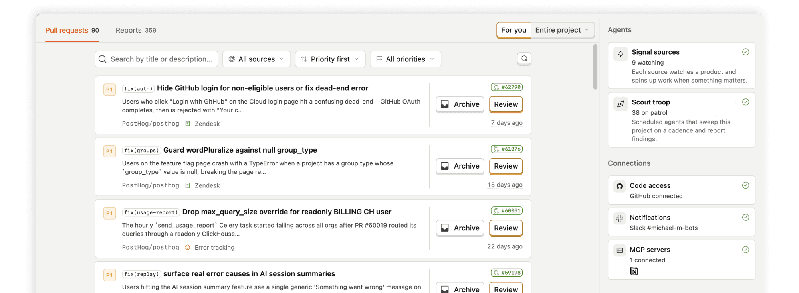799x293 pixels.
Task: Expand the All sources filter chevron
Action: 282,59
